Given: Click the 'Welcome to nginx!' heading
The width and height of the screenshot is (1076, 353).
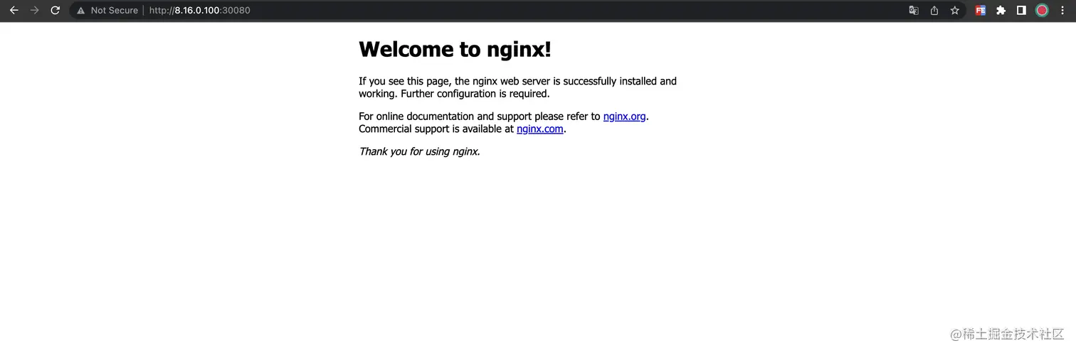Looking at the screenshot, I should [455, 49].
